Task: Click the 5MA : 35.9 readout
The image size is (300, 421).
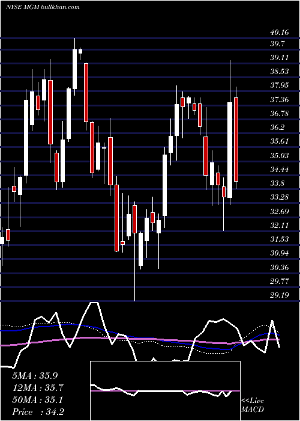Action: pos(35,376)
